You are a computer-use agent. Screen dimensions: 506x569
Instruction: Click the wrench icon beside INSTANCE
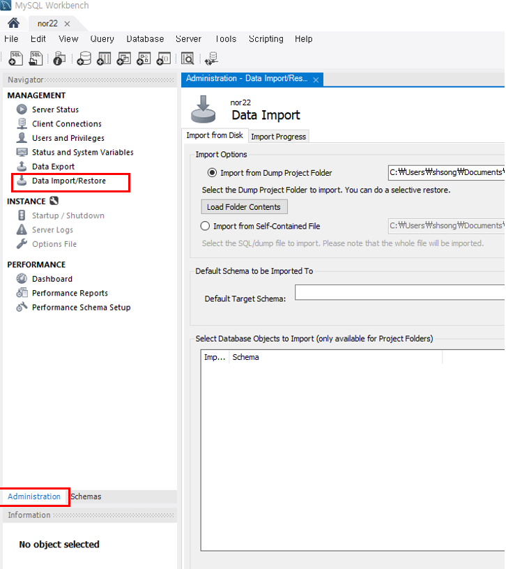click(x=54, y=201)
